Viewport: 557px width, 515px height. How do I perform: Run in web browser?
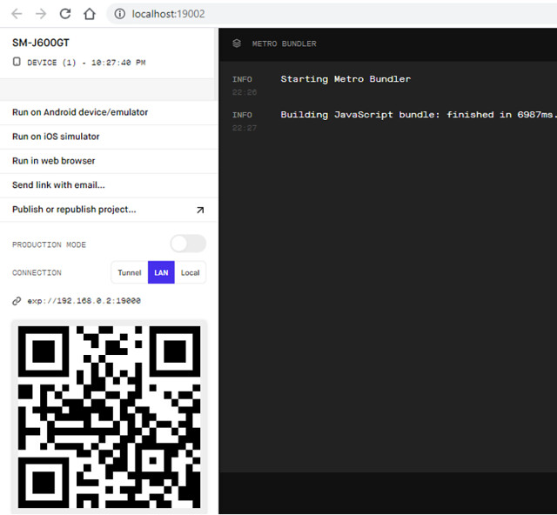[108, 161]
